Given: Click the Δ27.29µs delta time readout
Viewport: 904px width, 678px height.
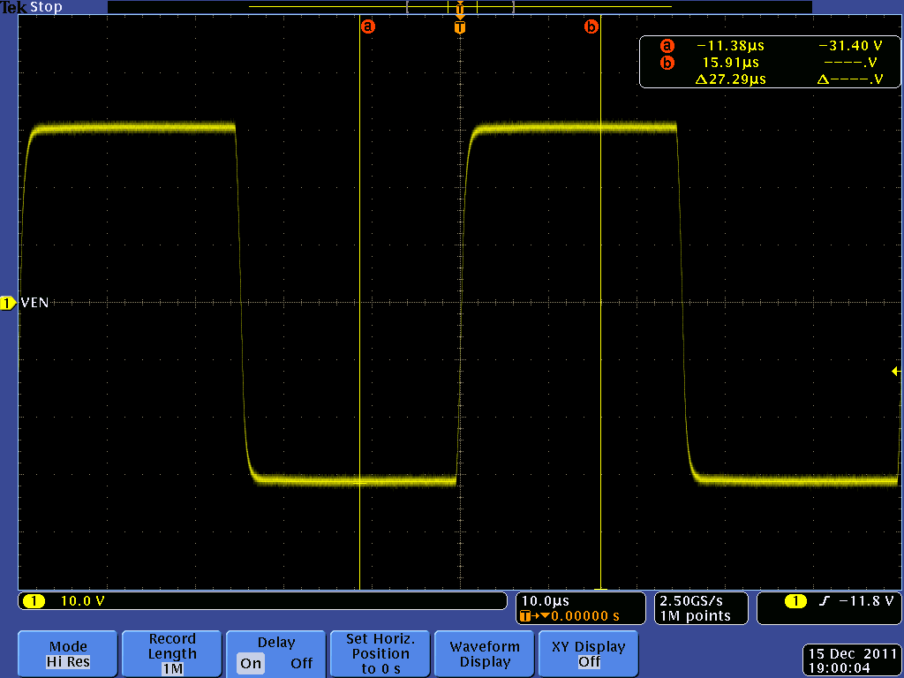Looking at the screenshot, I should pyautogui.click(x=730, y=79).
